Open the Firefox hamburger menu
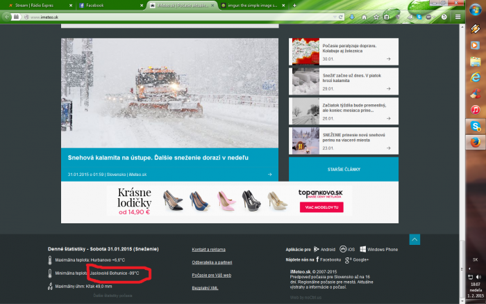 coord(458,17)
